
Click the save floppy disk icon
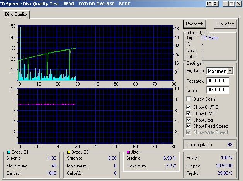pyautogui.click(x=216, y=4)
